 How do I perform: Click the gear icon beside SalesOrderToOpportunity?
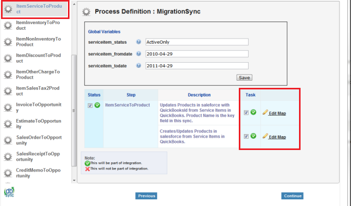[x=8, y=140]
